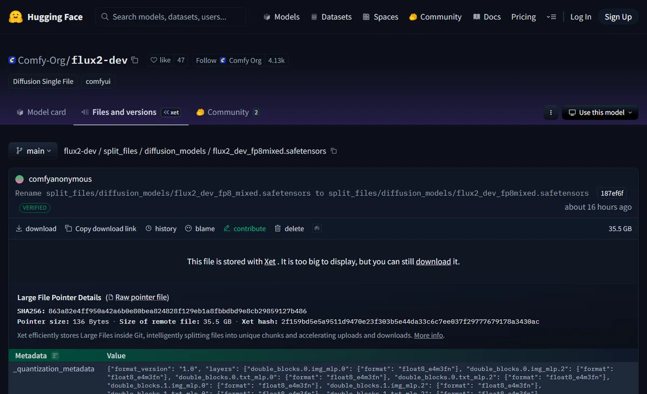
Task: Expand the more navigation options menu
Action: click(x=551, y=17)
